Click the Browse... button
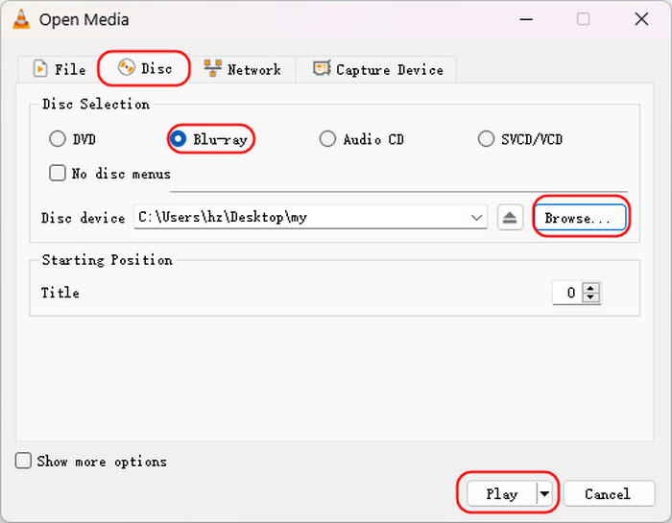Image resolution: width=672 pixels, height=523 pixels. pyautogui.click(x=580, y=218)
